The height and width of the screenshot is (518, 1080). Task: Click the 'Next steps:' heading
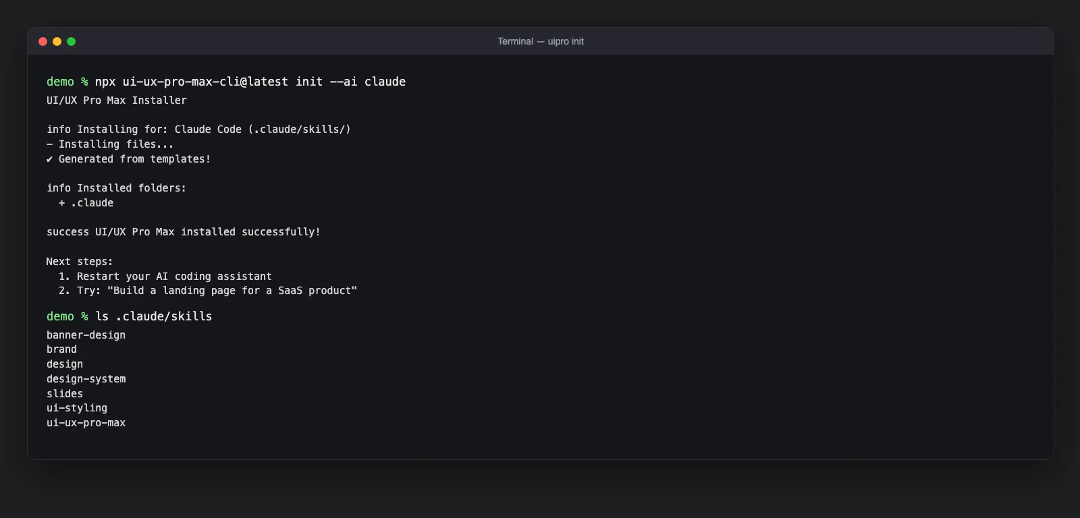pos(80,262)
